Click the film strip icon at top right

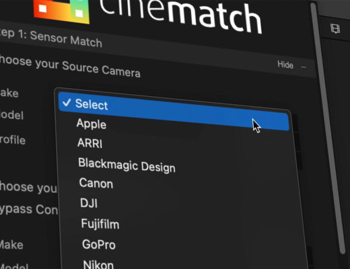click(x=335, y=29)
